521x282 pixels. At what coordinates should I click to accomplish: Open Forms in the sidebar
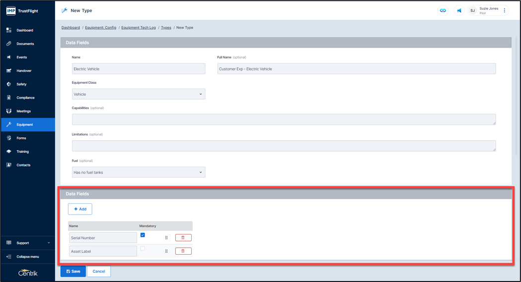coord(28,138)
